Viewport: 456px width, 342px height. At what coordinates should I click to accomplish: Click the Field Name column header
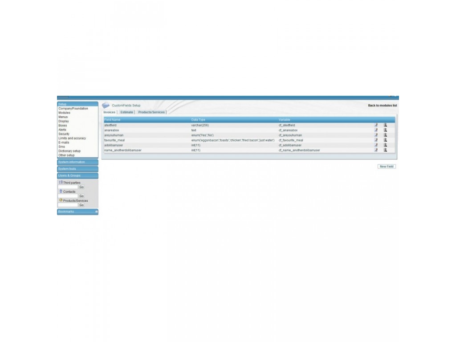tap(112, 120)
